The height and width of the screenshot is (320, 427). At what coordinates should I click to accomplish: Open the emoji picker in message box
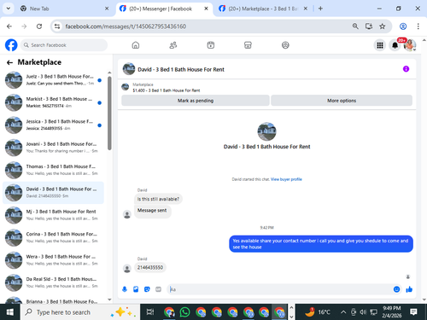[x=396, y=289]
